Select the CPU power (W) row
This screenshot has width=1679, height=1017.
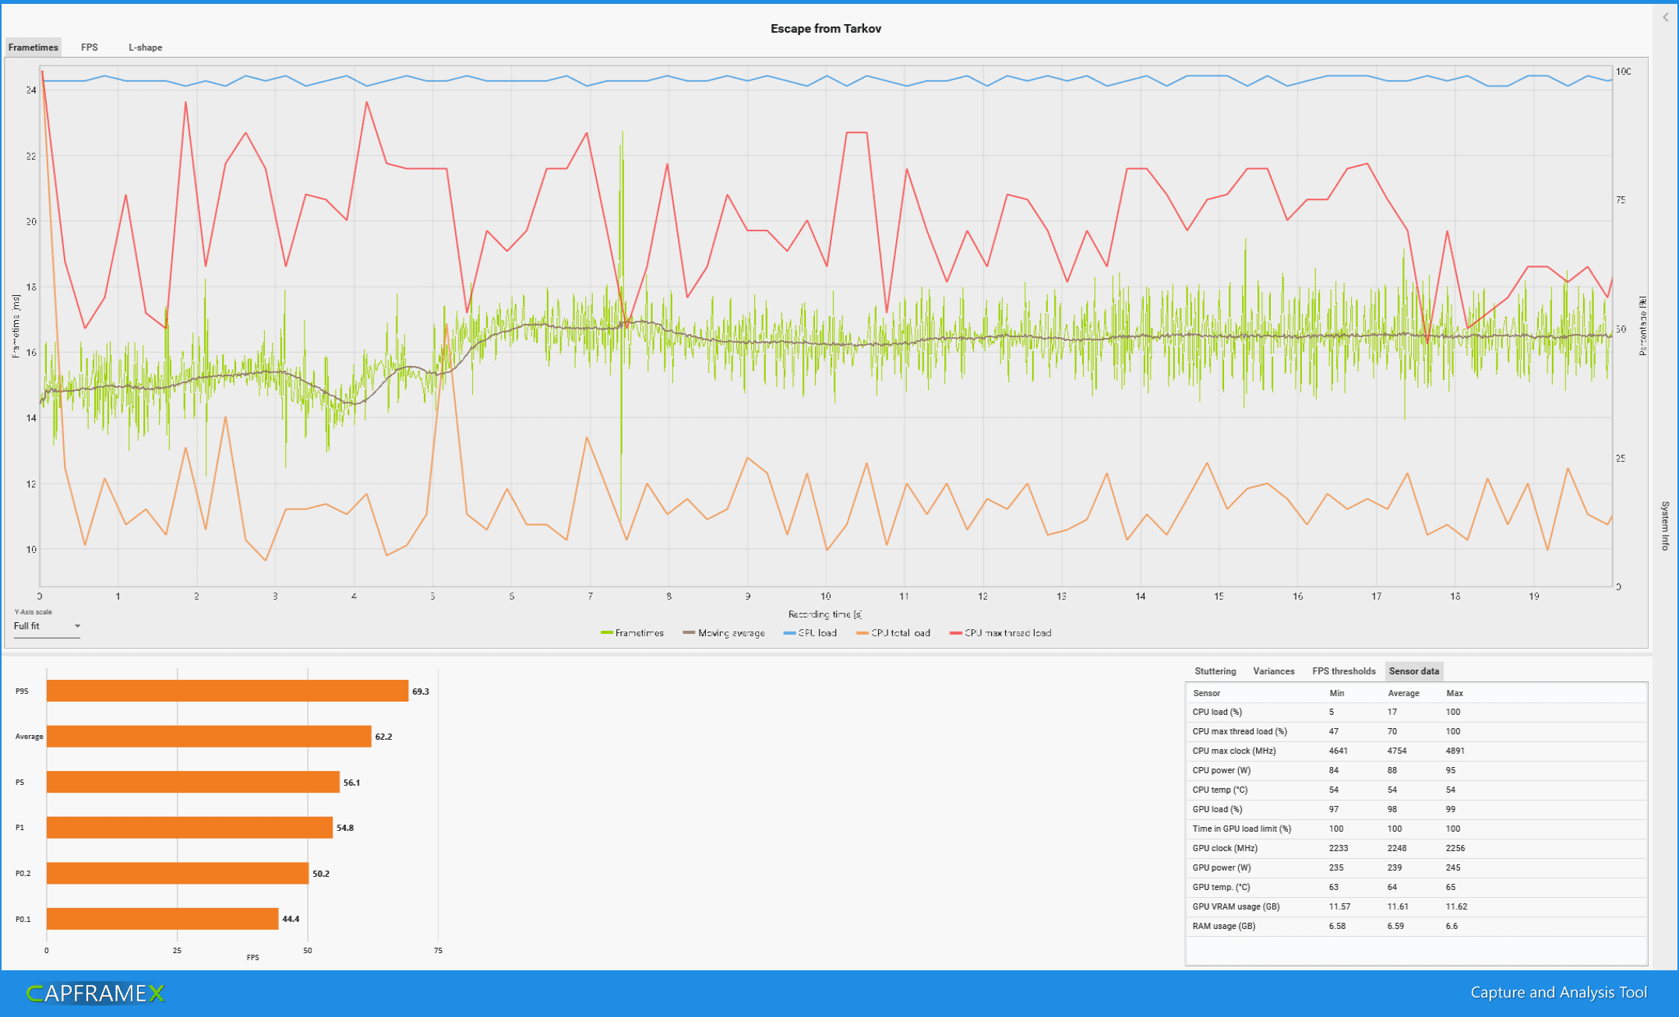tap(1416, 770)
